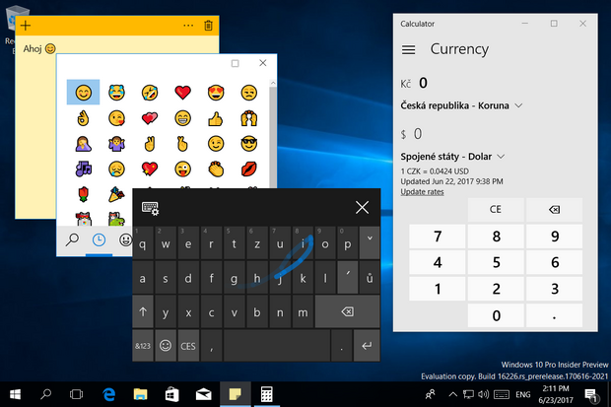Tap the keyboard backspace key
The width and height of the screenshot is (611, 407).
pyautogui.click(x=347, y=311)
